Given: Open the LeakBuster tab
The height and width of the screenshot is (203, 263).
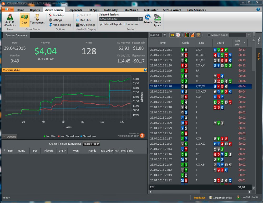Looking at the screenshot, I should tap(151, 10).
